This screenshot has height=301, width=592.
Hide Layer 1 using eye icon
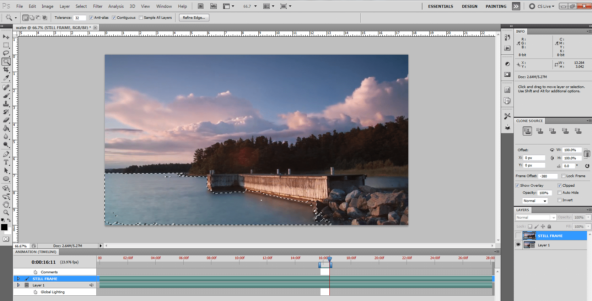[x=518, y=245]
